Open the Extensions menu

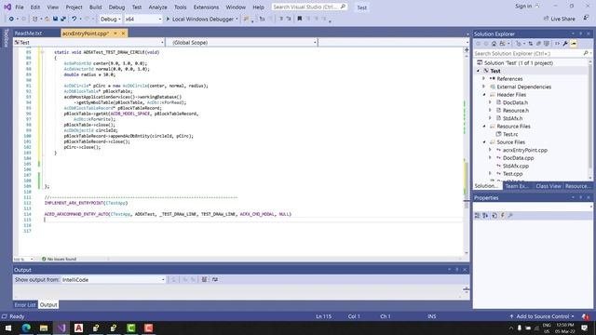[x=206, y=7]
